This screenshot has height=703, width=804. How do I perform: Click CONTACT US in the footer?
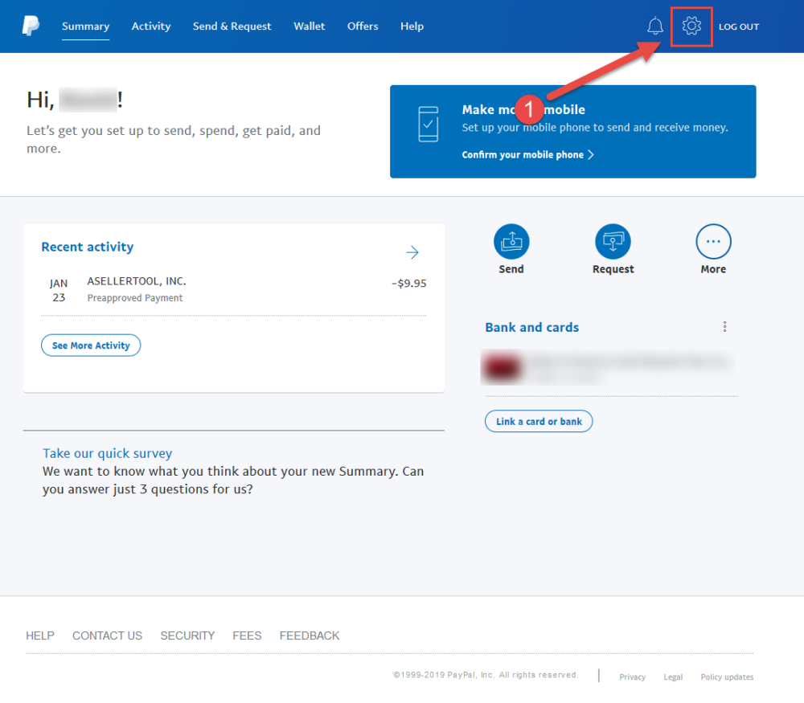coord(107,636)
